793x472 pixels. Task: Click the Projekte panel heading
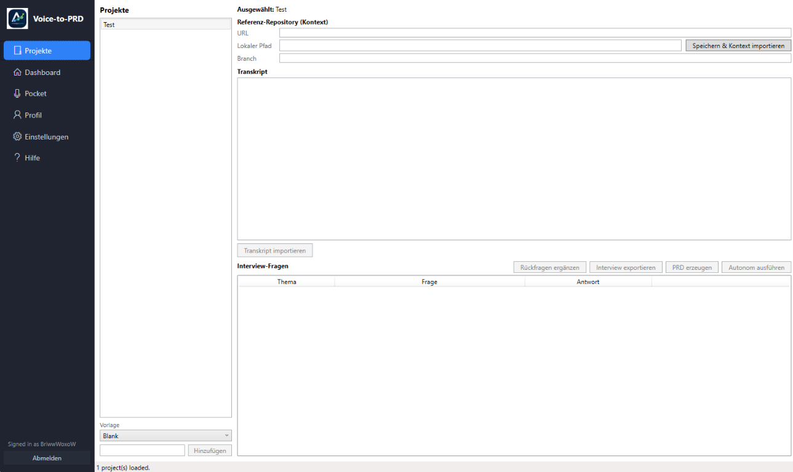click(114, 10)
